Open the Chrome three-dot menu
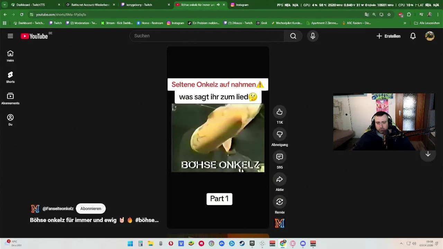Viewport: 443px width, 249px height. coord(438,15)
